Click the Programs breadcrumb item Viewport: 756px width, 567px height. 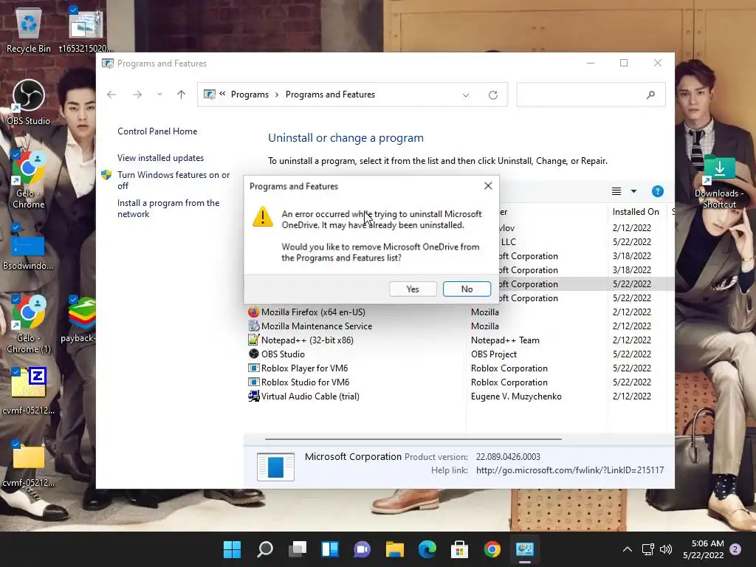pyautogui.click(x=250, y=94)
